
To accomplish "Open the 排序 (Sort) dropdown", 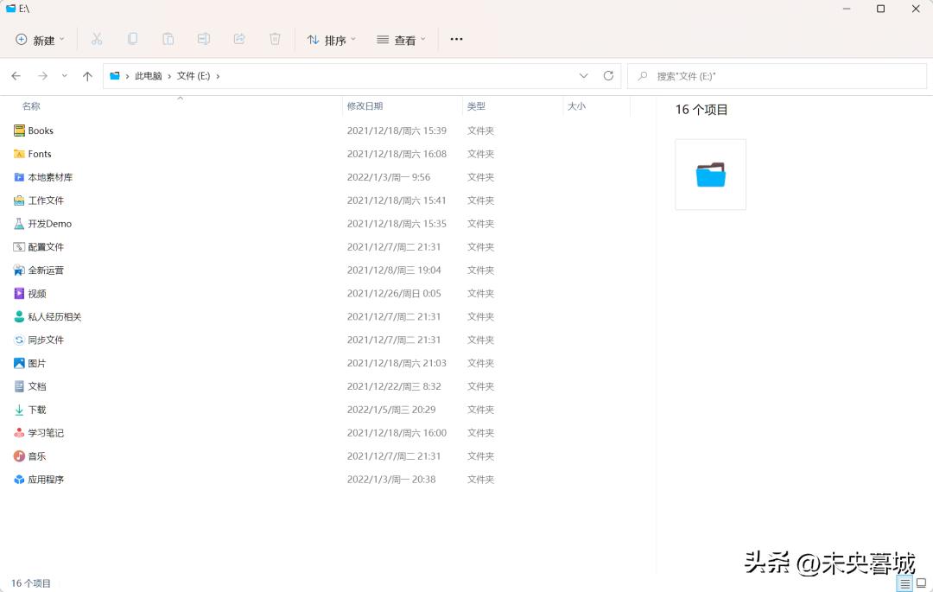I will tap(331, 39).
